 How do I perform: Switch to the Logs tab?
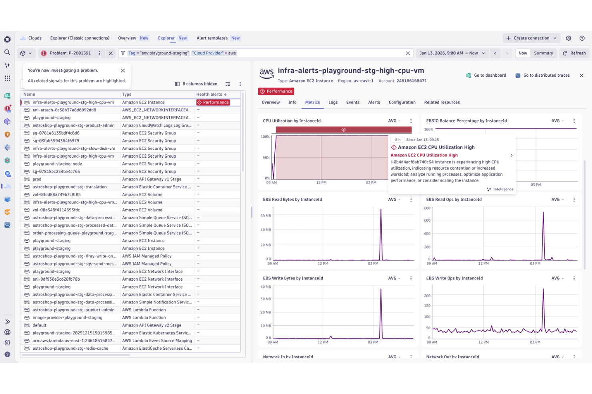click(333, 103)
